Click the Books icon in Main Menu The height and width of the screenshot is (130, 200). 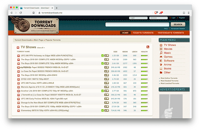click(x=161, y=69)
